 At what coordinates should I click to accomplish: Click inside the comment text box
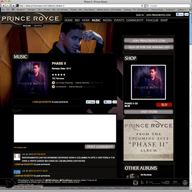coord(65,129)
